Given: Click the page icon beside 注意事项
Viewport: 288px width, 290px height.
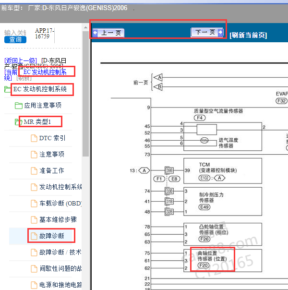Looking at the screenshot, I should 34,155.
